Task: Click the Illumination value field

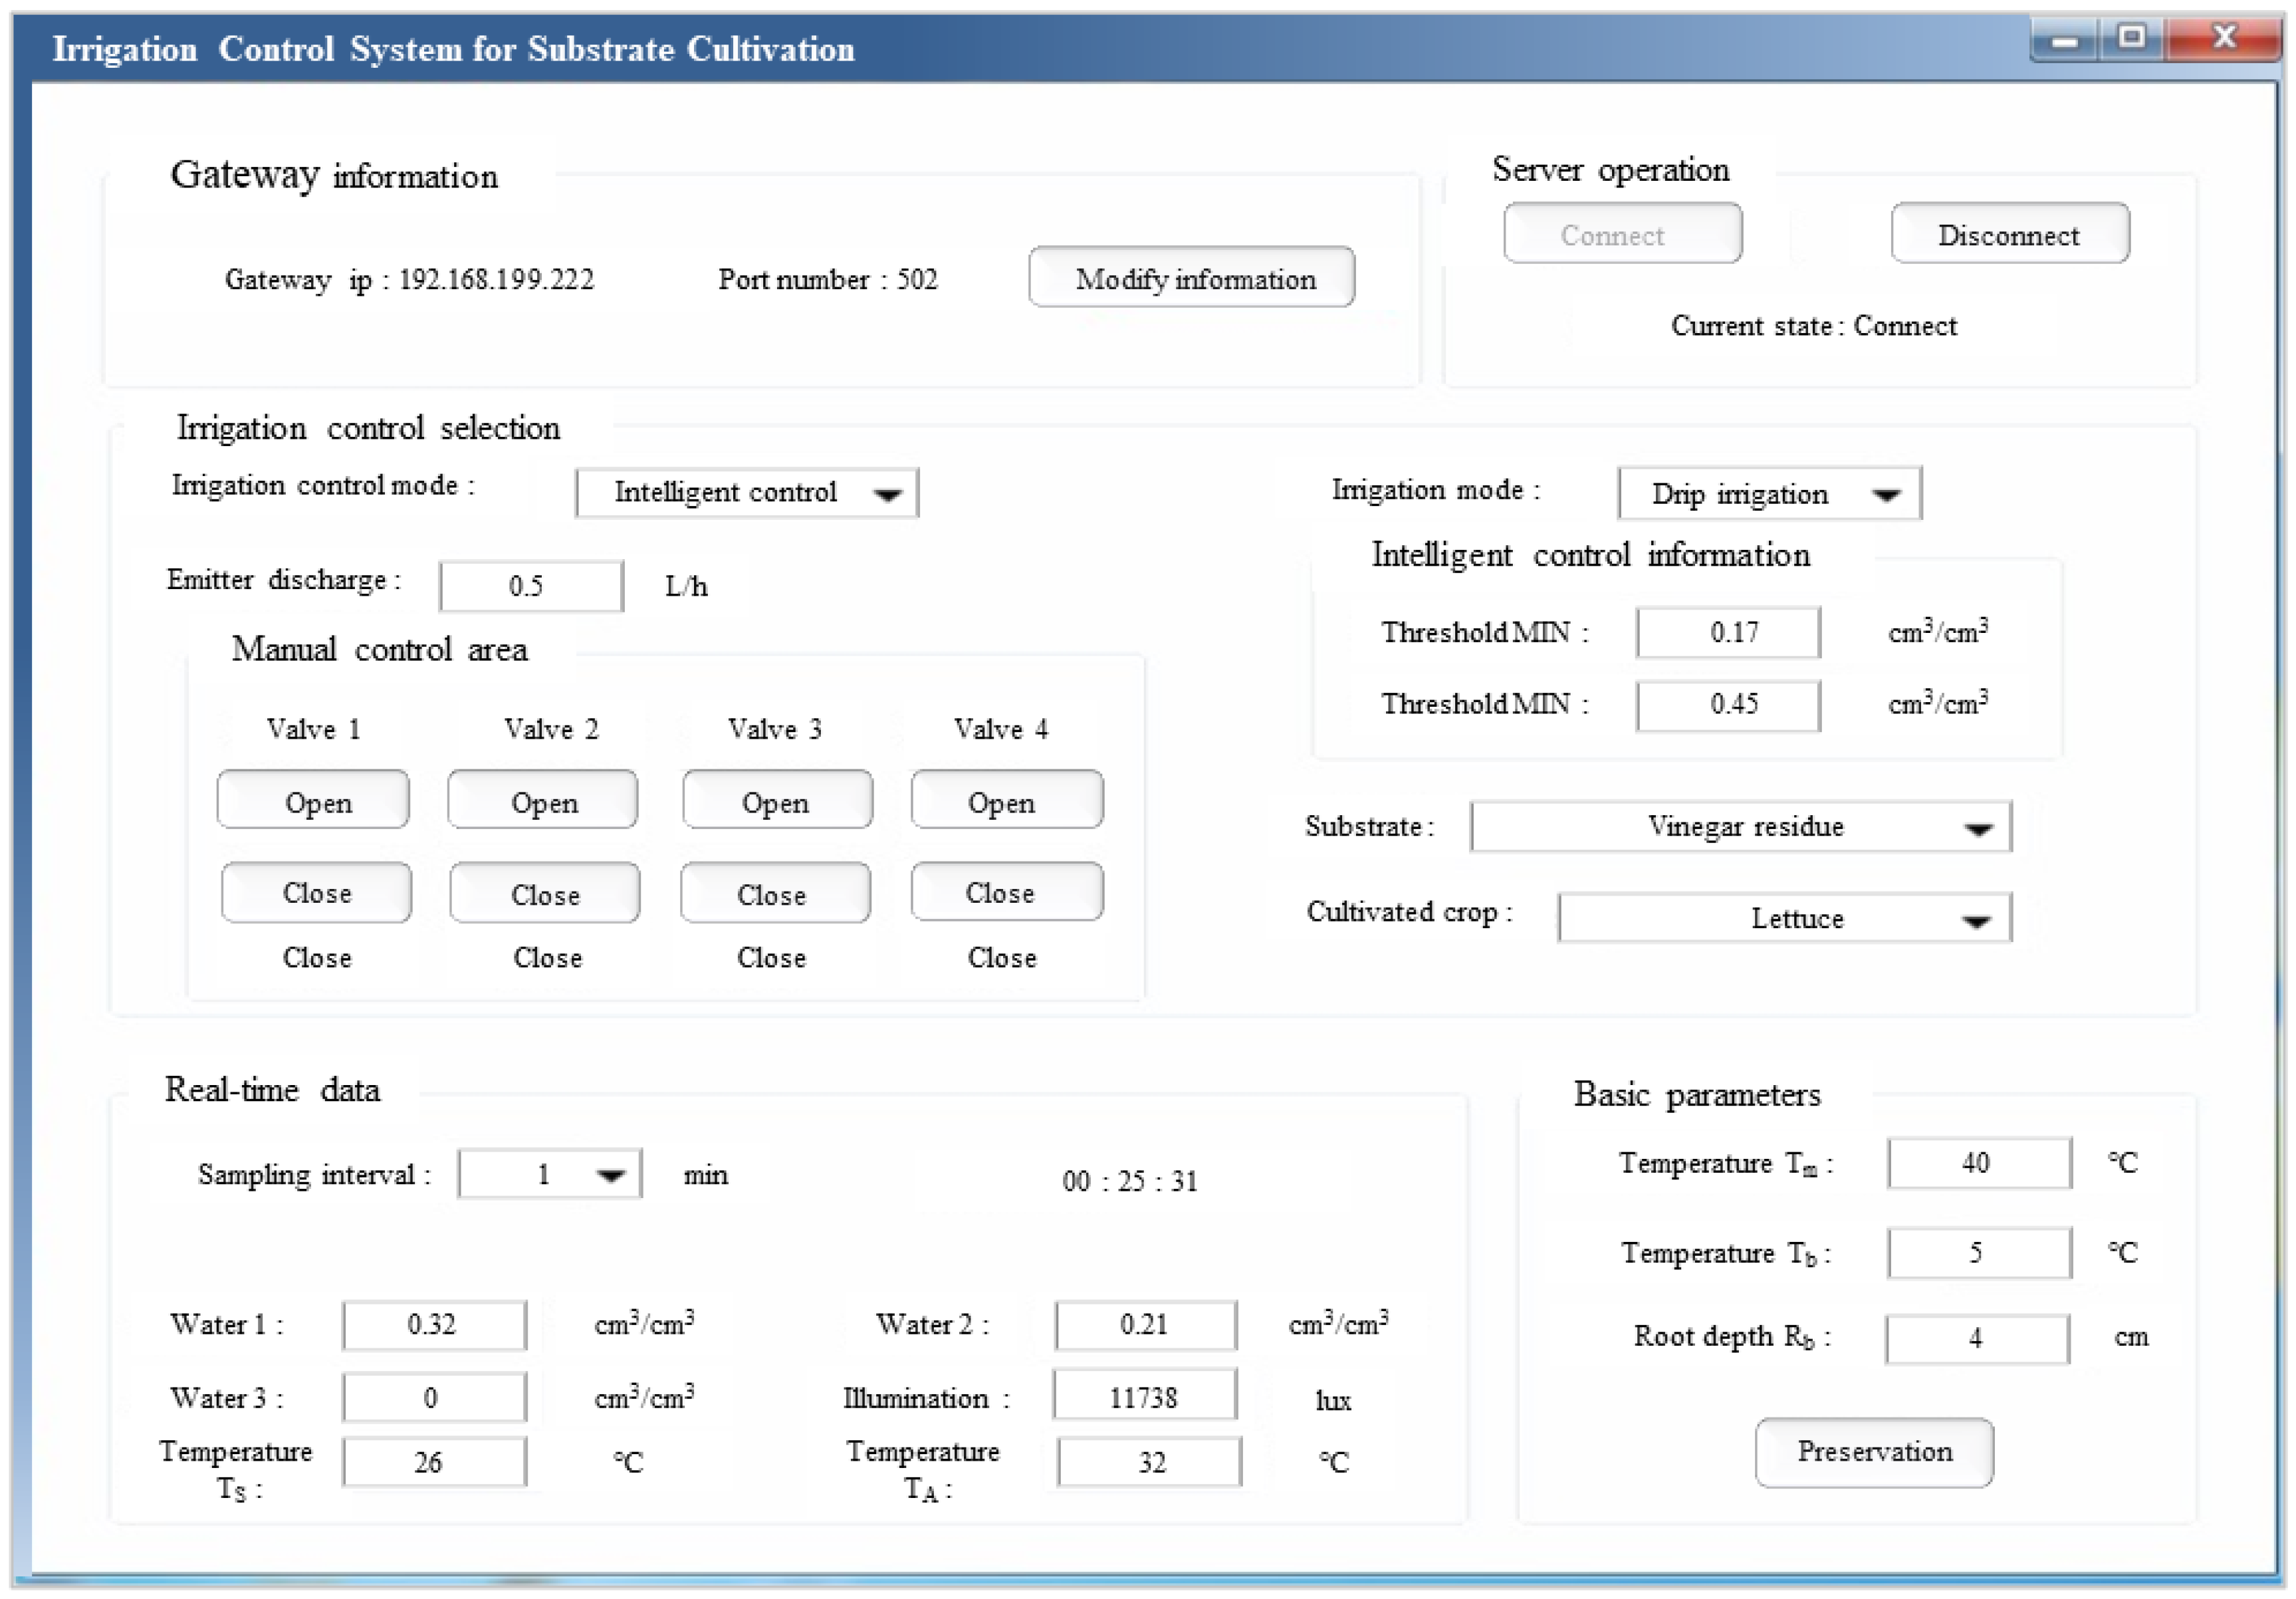Action: click(1144, 1397)
